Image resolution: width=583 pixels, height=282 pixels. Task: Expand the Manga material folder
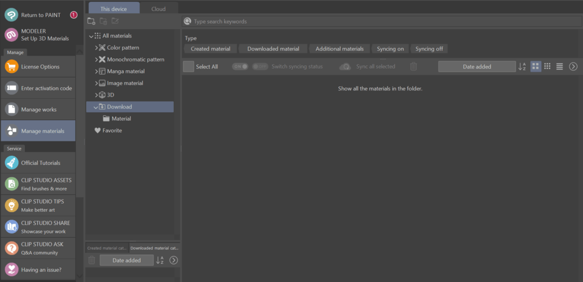click(97, 71)
